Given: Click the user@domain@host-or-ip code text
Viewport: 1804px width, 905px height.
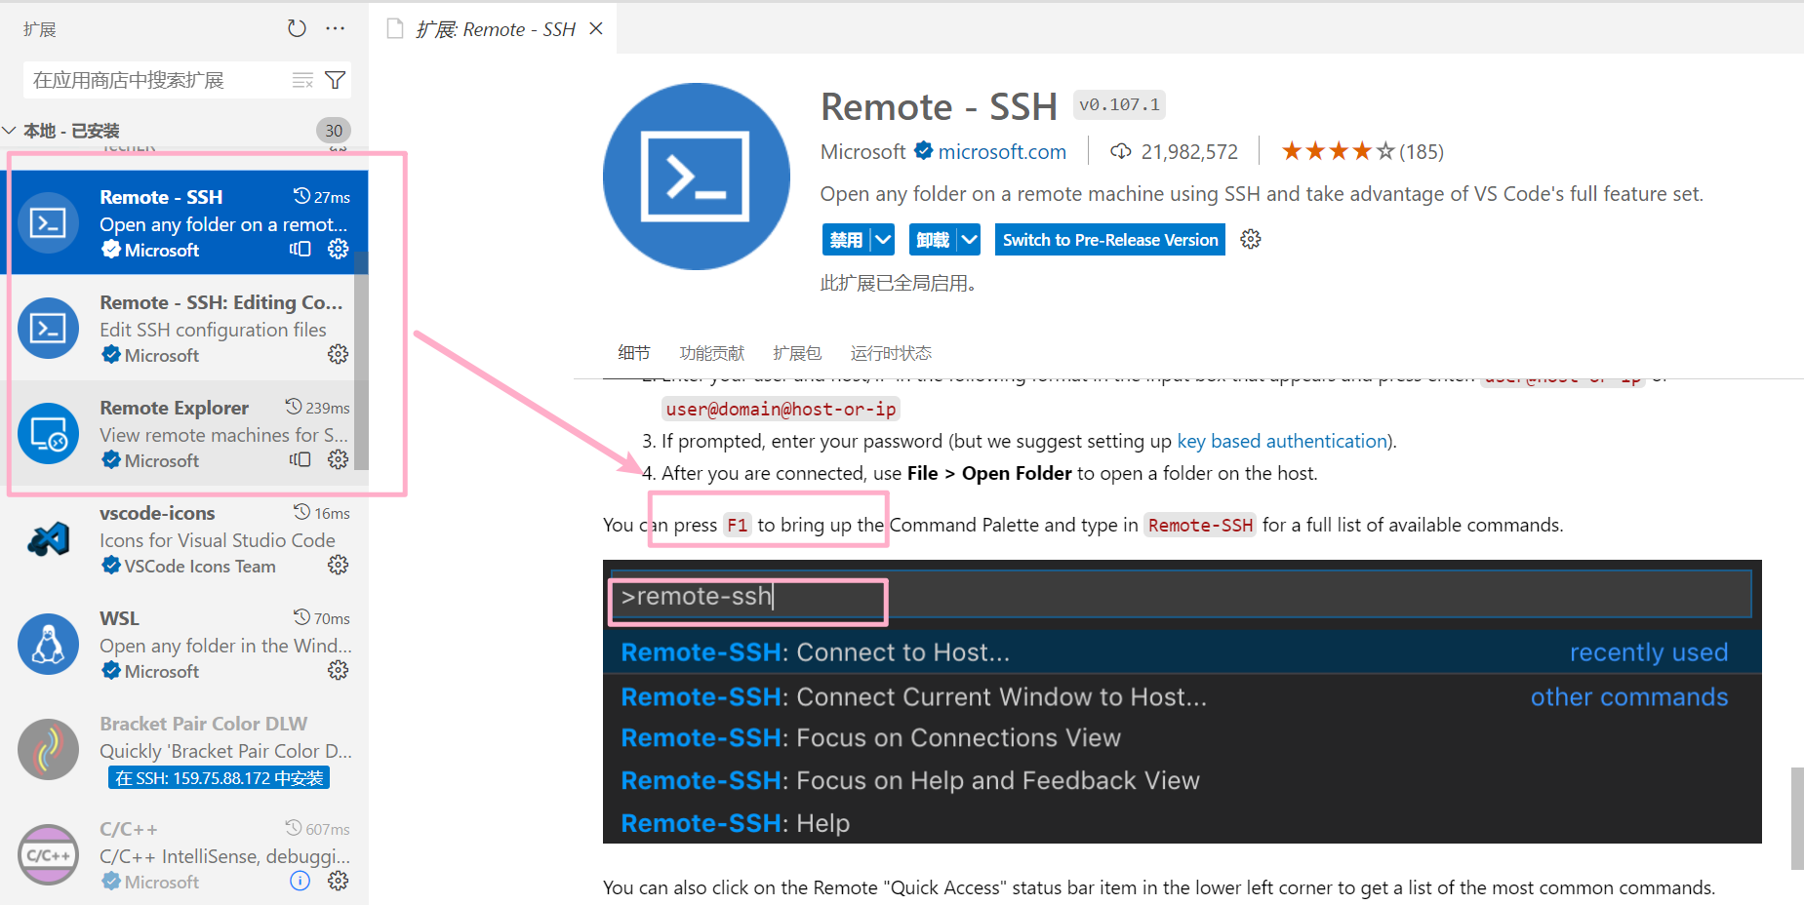Looking at the screenshot, I should click(x=781, y=409).
